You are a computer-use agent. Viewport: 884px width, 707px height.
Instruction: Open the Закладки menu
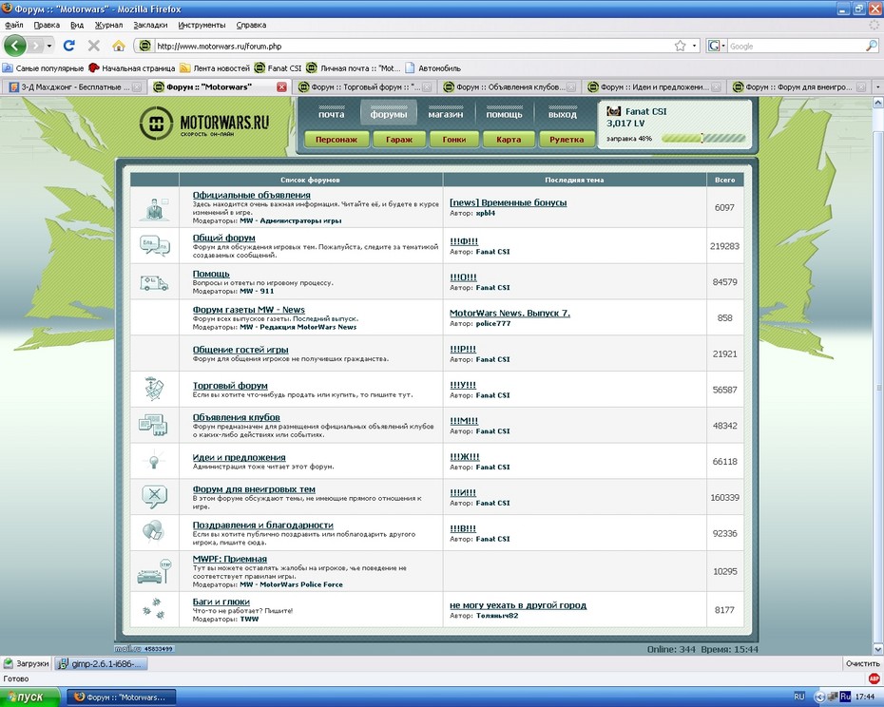point(150,25)
